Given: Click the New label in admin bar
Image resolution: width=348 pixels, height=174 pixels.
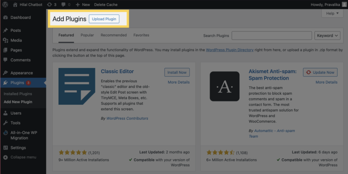Looking at the screenshot, I should coord(86,5).
